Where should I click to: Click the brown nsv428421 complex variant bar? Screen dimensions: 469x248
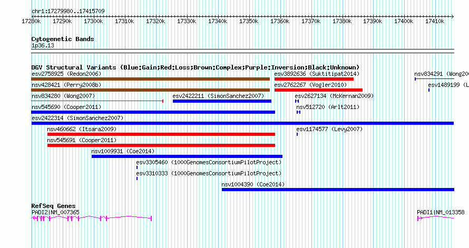(x=151, y=90)
